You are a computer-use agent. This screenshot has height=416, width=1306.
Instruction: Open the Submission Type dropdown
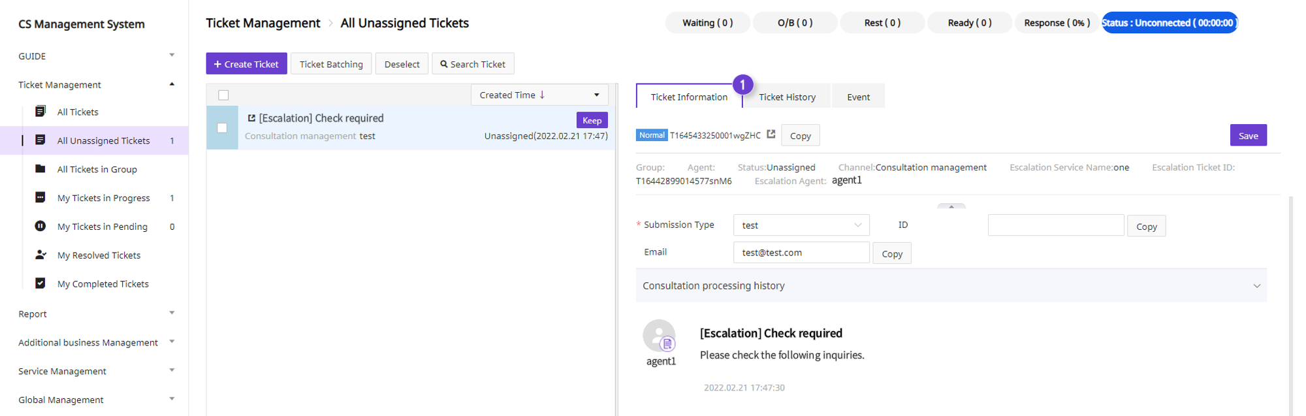pos(801,225)
